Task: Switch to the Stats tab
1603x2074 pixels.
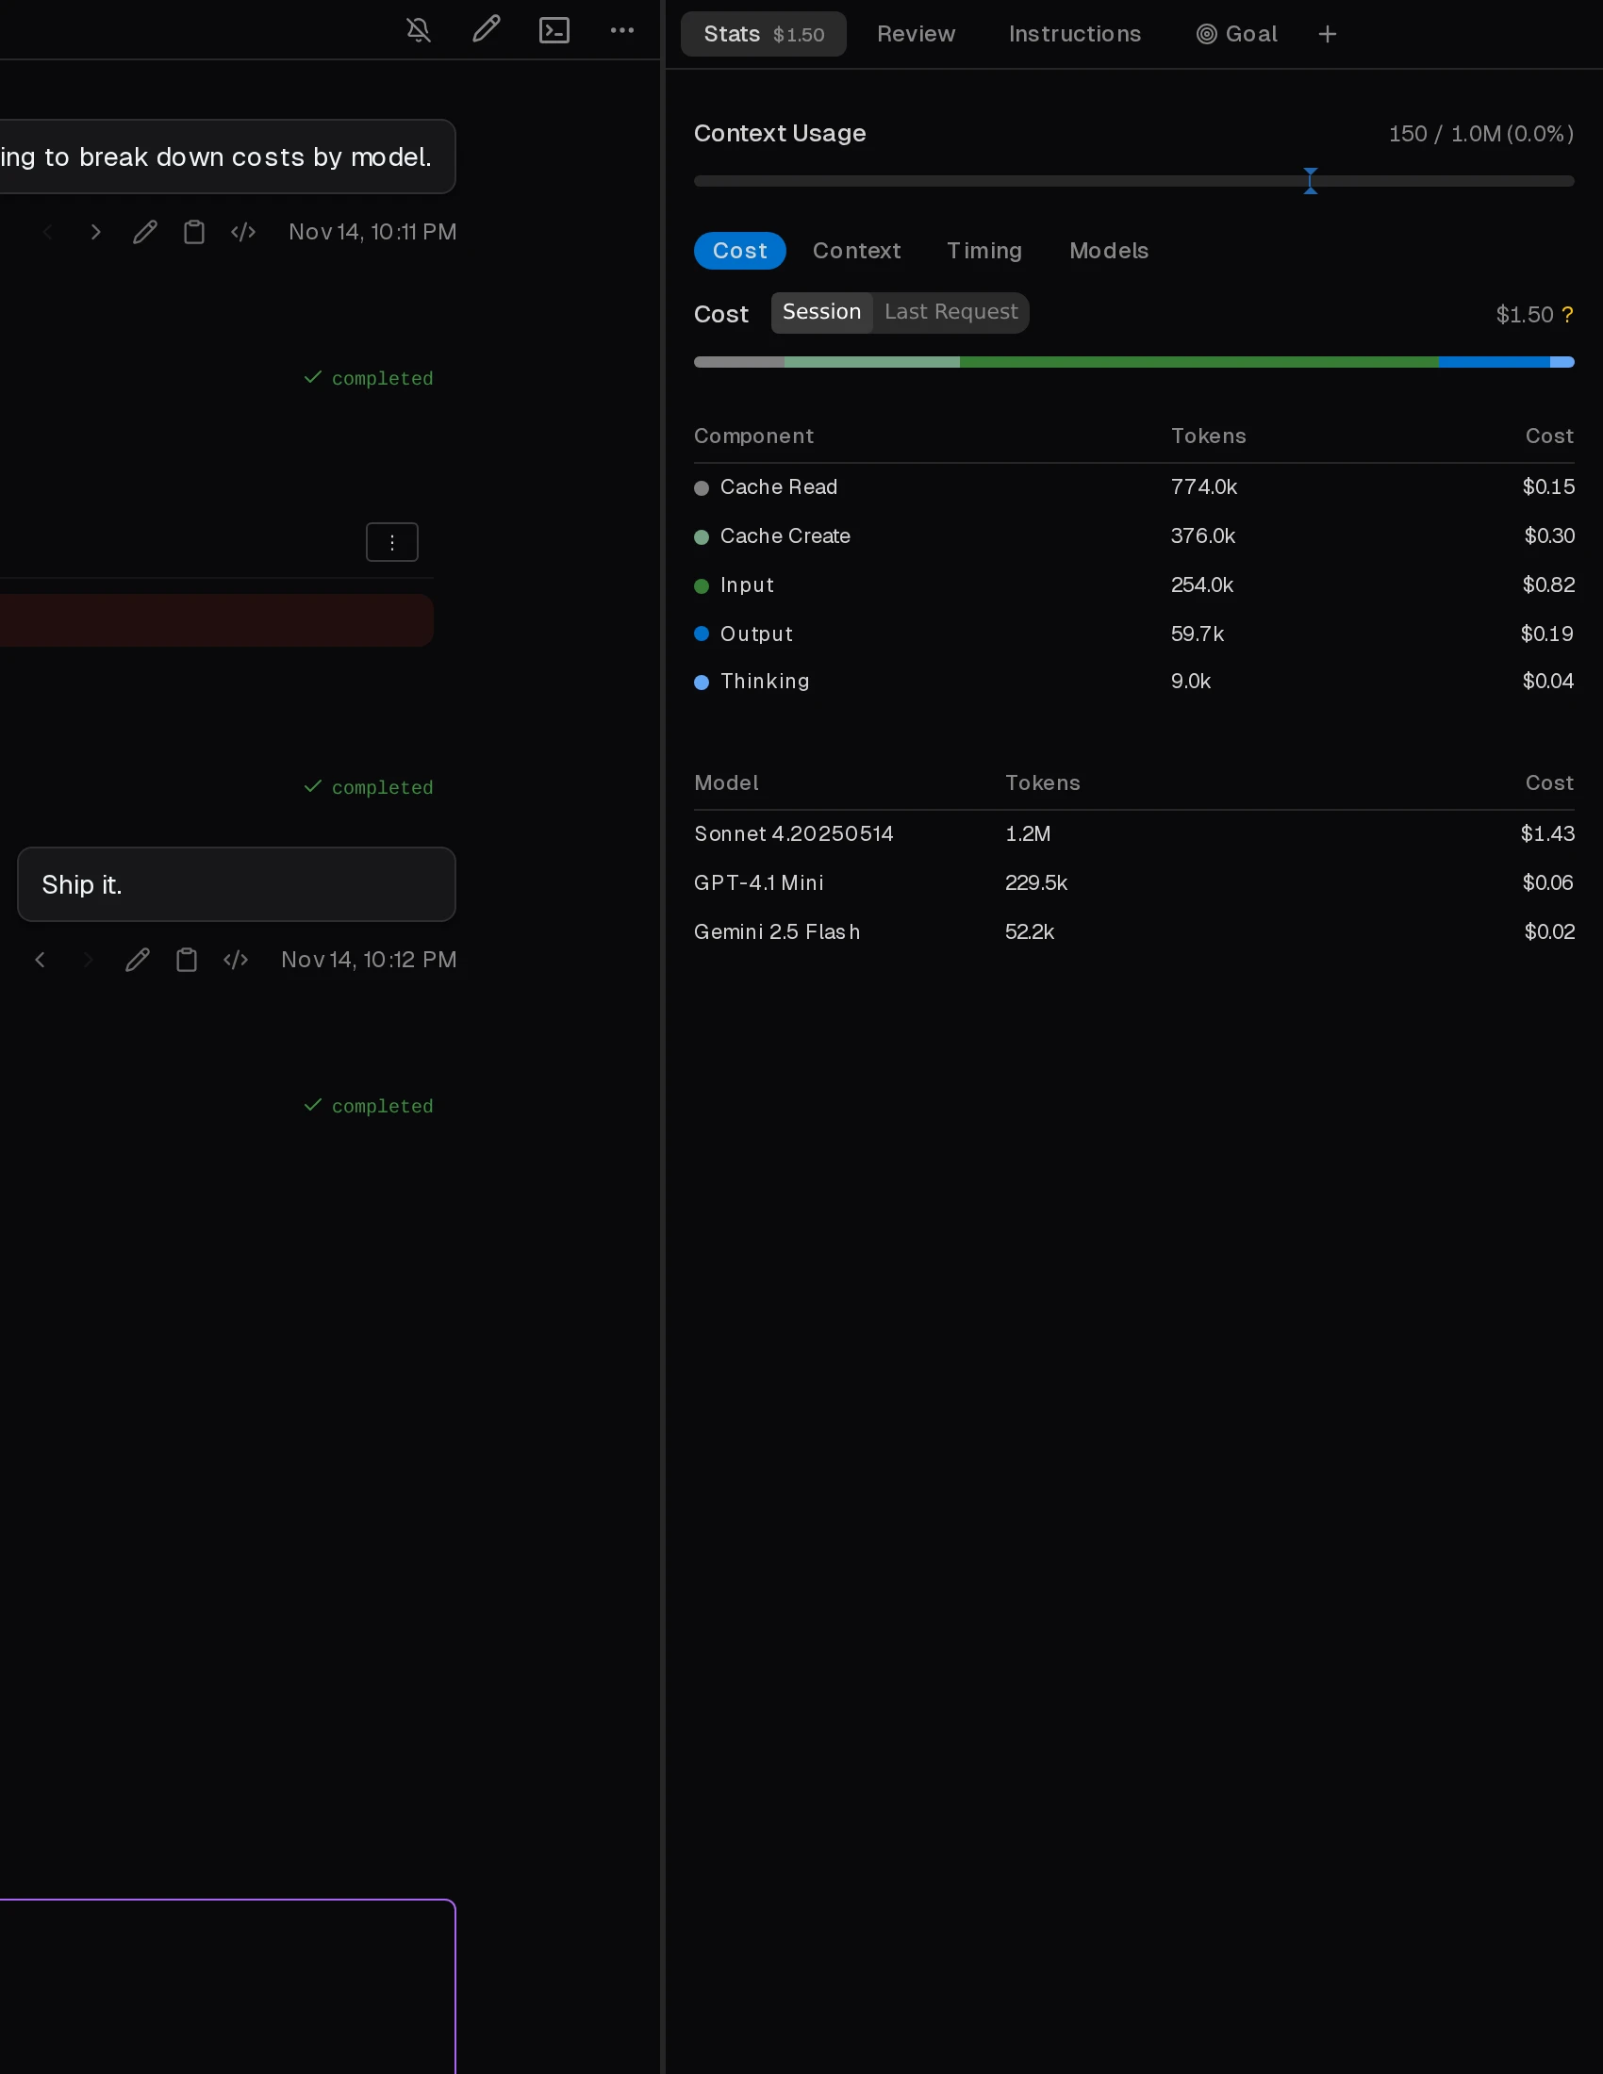Action: point(764,34)
